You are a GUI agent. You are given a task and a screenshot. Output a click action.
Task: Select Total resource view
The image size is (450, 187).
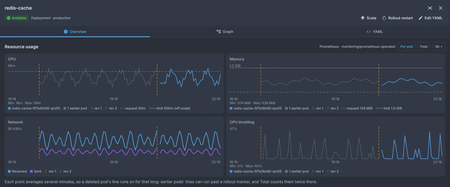coord(423,47)
